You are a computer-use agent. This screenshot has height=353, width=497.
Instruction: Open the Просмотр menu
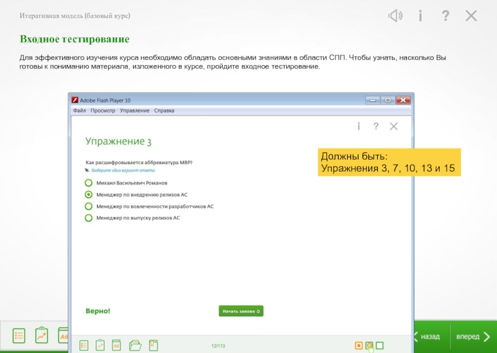pyautogui.click(x=103, y=111)
